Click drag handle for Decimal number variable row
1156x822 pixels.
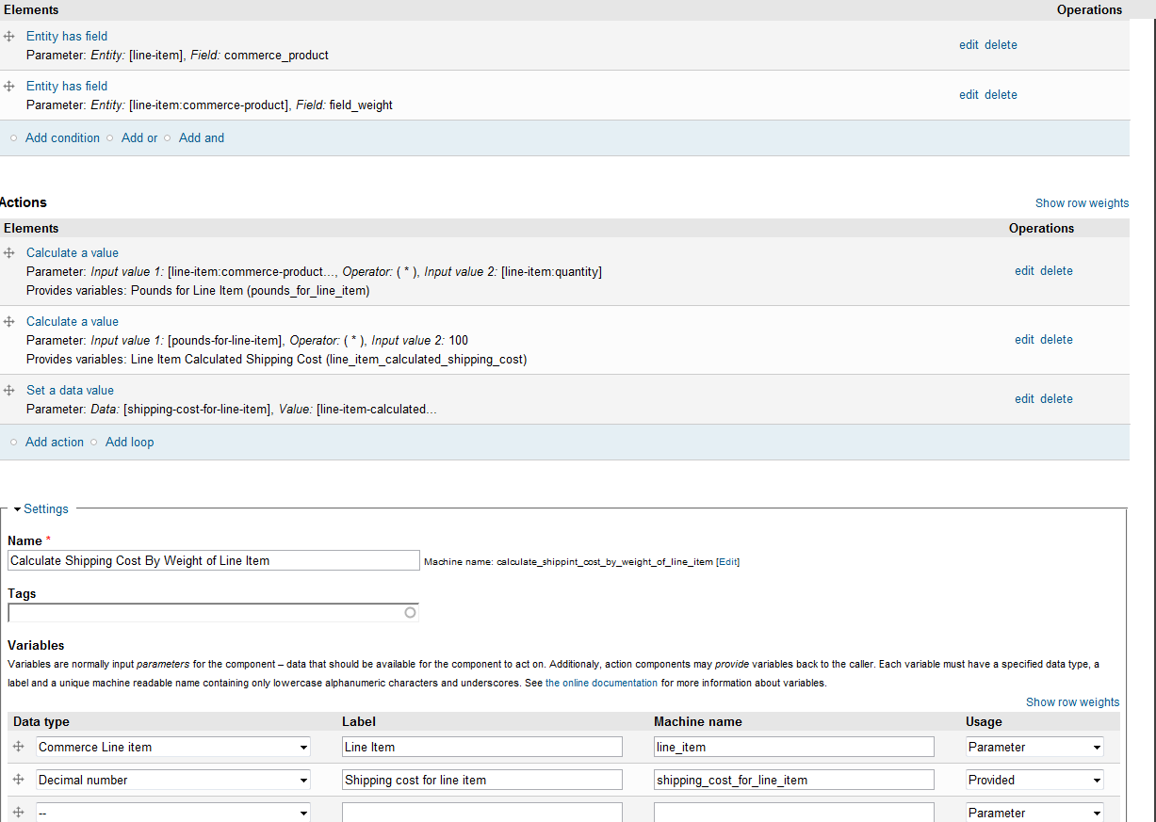18,780
